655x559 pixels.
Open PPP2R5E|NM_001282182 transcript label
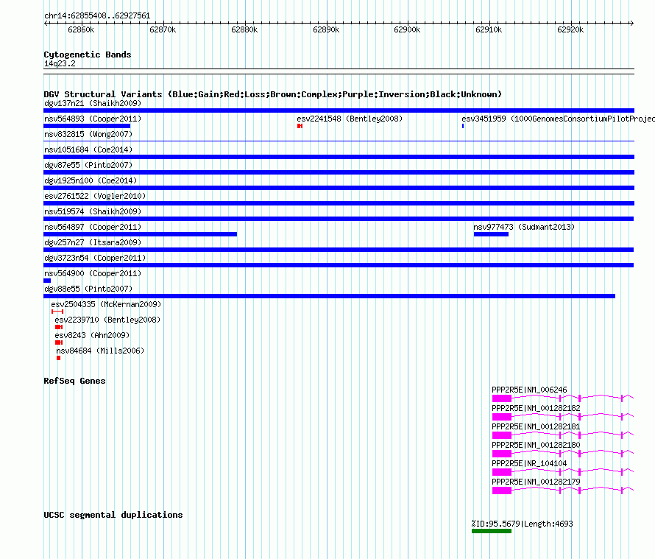coord(536,408)
